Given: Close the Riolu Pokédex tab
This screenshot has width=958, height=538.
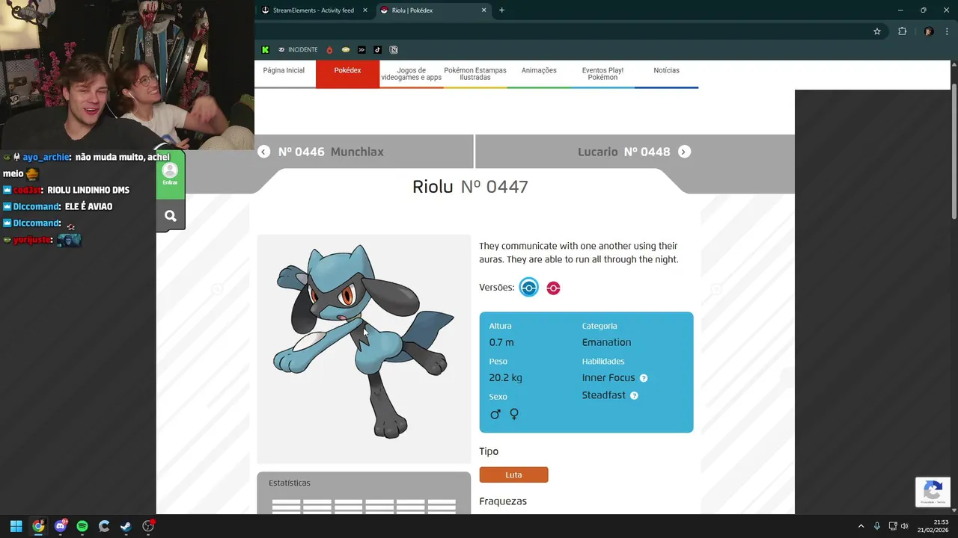Looking at the screenshot, I should tap(484, 10).
